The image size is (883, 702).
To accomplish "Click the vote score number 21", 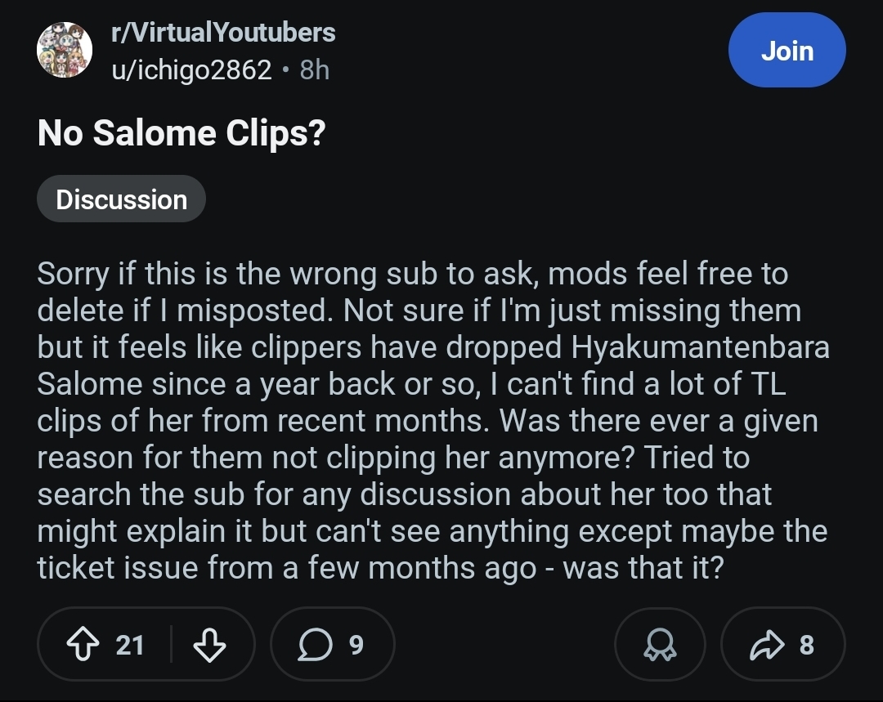I will click(x=130, y=645).
